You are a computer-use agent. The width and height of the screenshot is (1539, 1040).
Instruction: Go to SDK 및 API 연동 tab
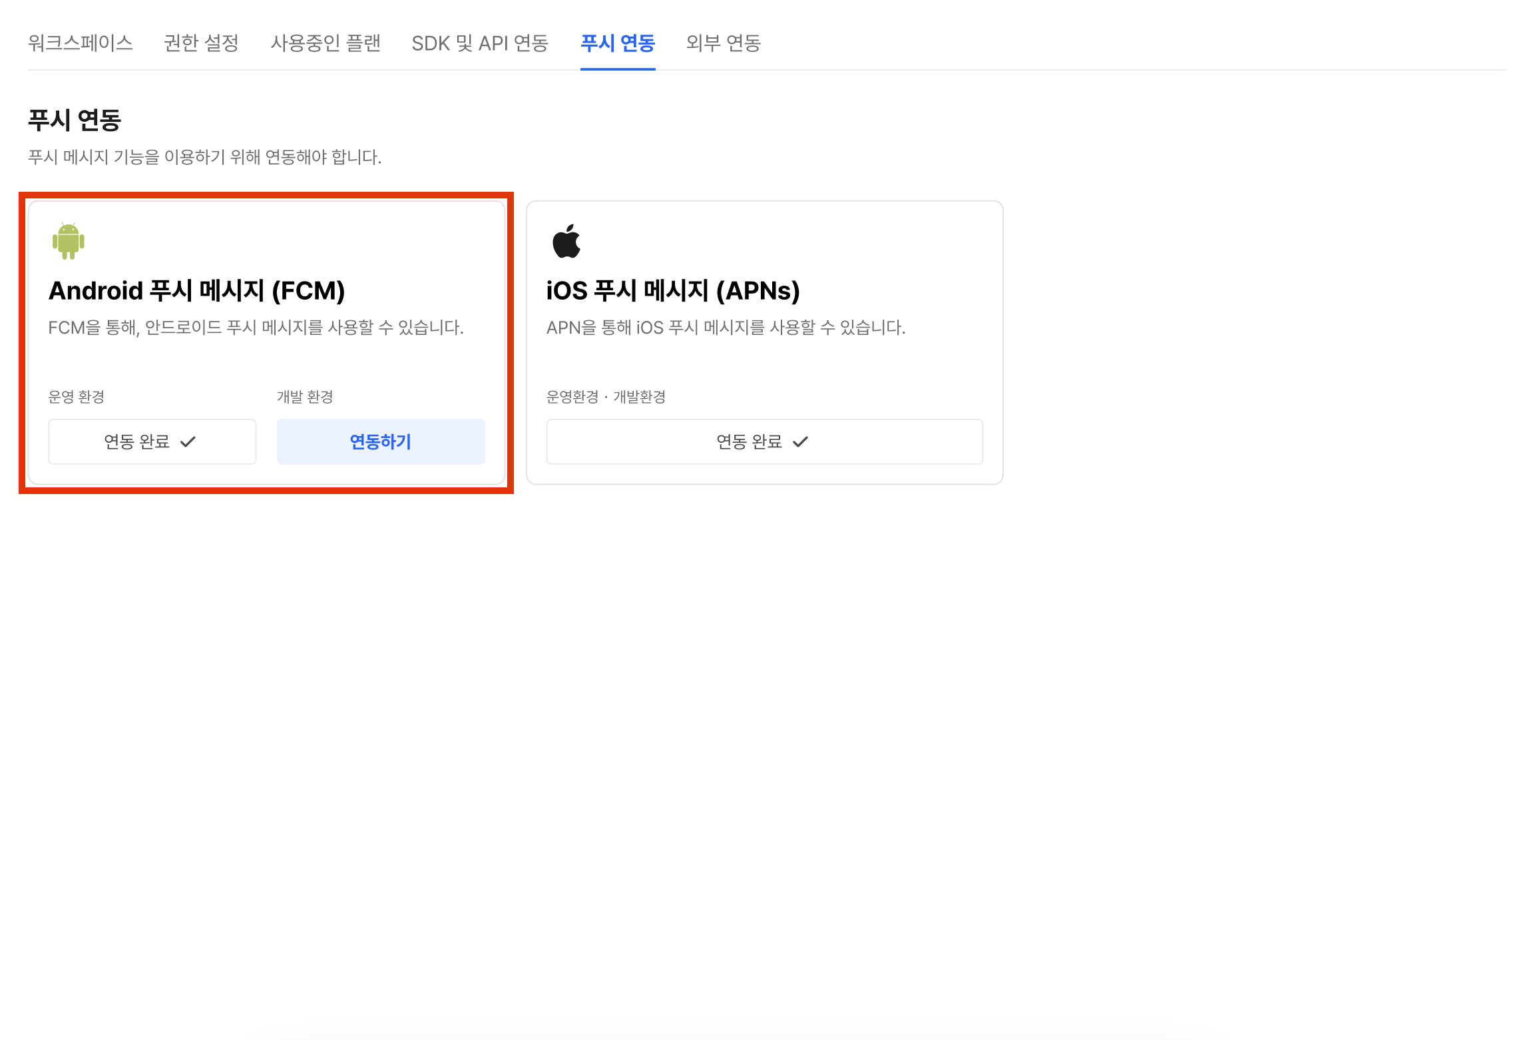[x=480, y=43]
